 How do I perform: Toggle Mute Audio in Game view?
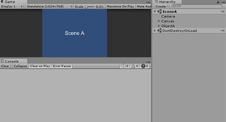(x=144, y=7)
